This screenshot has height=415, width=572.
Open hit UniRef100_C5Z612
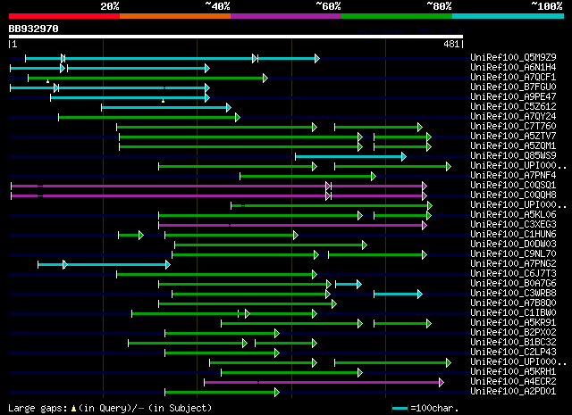pos(513,106)
